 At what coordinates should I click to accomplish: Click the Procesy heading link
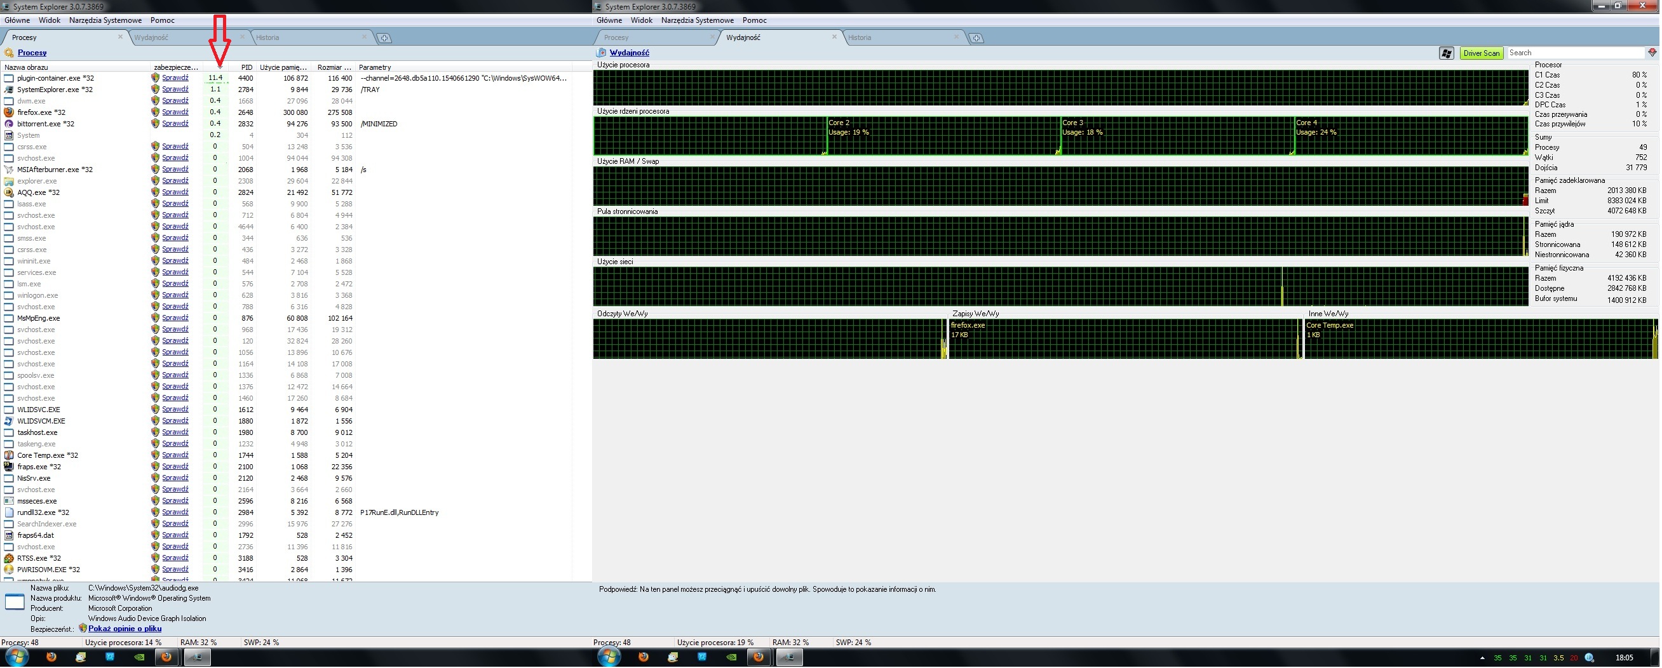32,53
